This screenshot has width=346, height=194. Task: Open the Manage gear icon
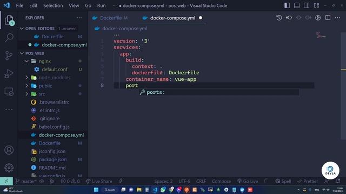[x=9, y=168]
